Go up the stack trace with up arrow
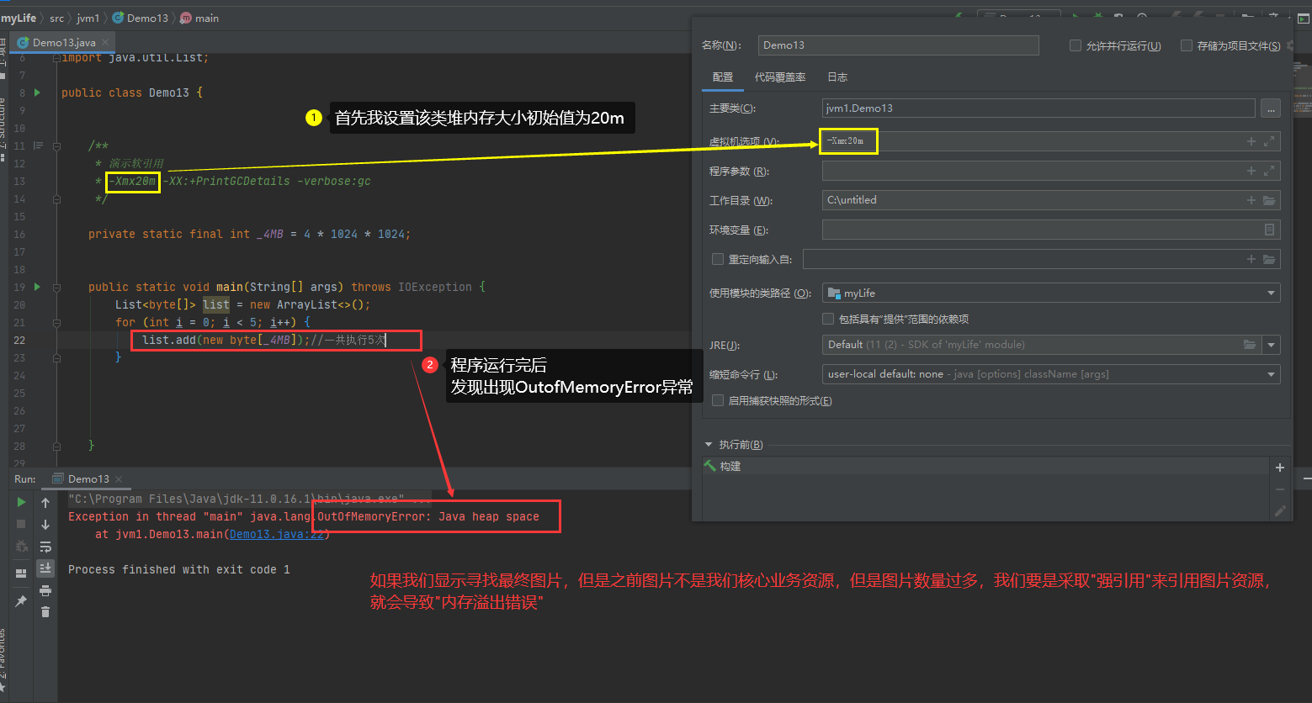 (45, 502)
